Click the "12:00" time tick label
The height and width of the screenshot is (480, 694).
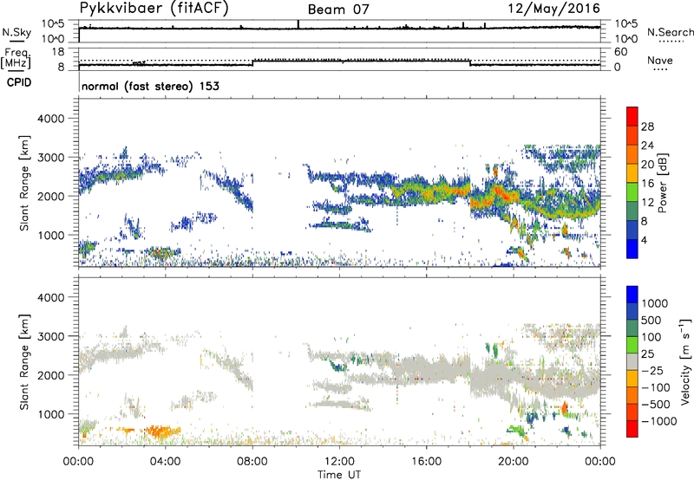point(339,462)
